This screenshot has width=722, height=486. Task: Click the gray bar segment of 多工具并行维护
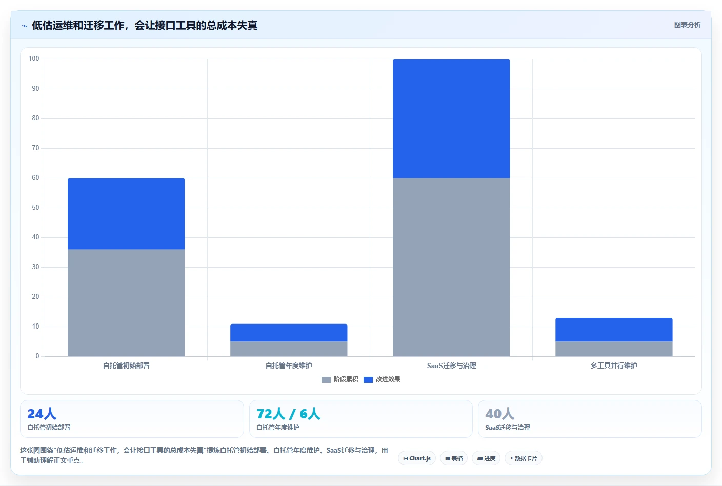[614, 349]
